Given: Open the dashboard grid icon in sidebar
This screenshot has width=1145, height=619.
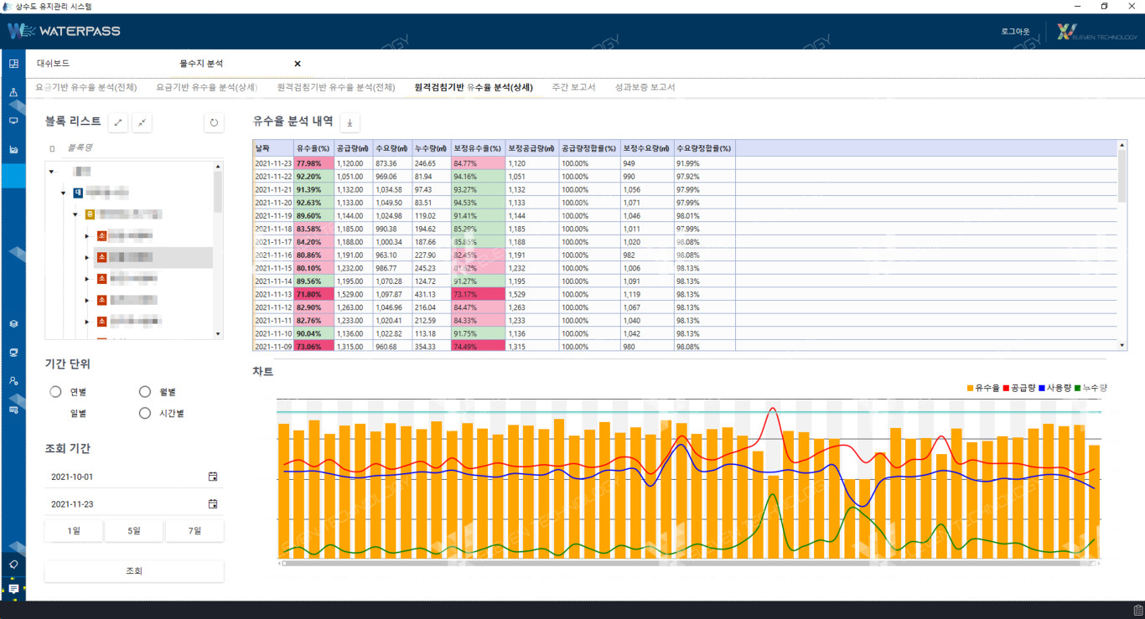Looking at the screenshot, I should point(13,64).
